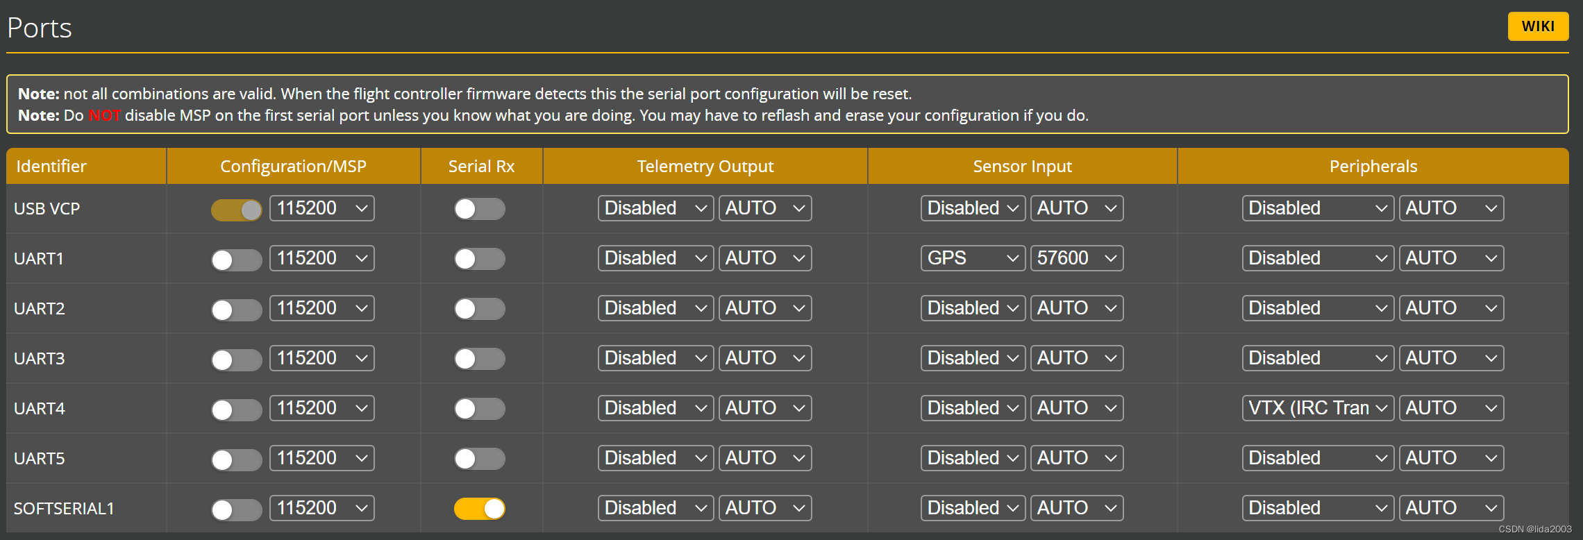Open UART2 telemetry baud AUTO dropdown
This screenshot has height=540, width=1583.
click(764, 308)
